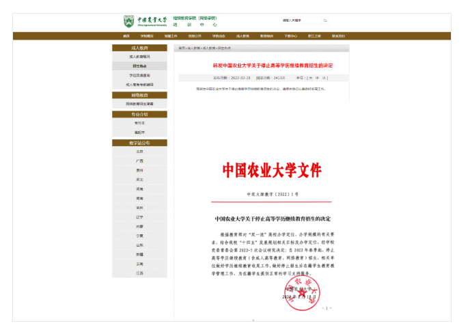Image resolution: width=470 pixels, height=332 pixels.
Task: Click the search magnifier icon
Action: click(x=325, y=20)
